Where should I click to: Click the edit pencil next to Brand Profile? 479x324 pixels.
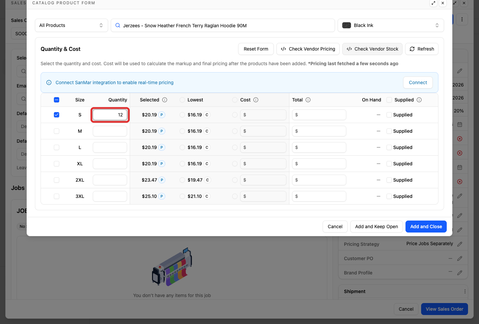point(460,273)
